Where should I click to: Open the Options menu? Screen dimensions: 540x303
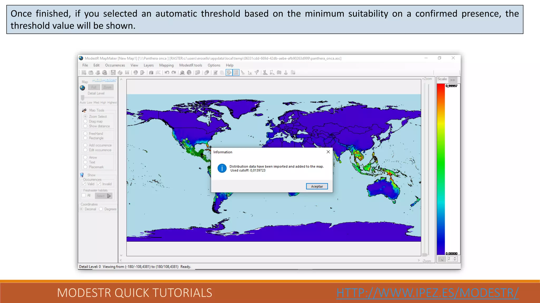[x=214, y=65]
